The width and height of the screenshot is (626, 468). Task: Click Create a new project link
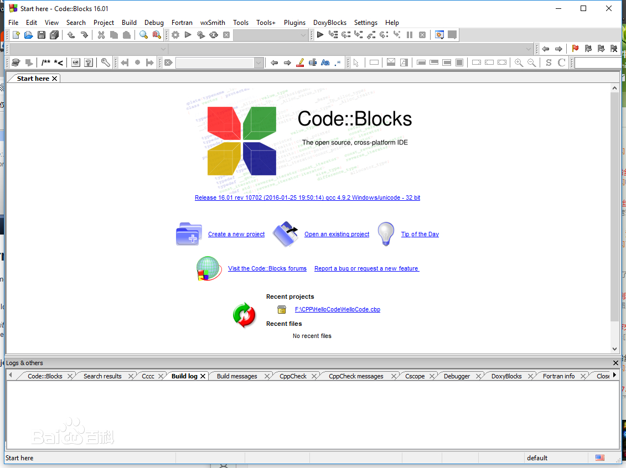coord(236,234)
